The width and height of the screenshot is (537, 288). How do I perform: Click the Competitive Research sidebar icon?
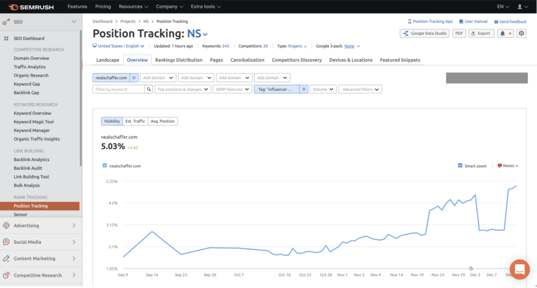(6, 275)
